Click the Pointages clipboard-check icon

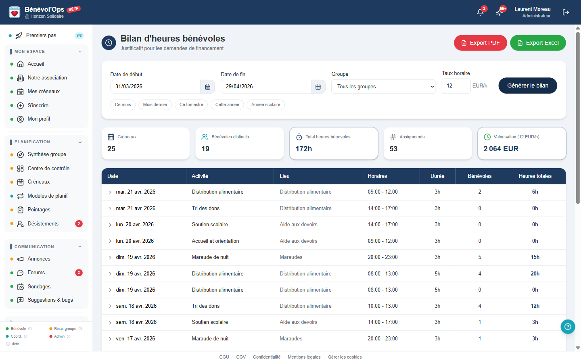pyautogui.click(x=21, y=210)
